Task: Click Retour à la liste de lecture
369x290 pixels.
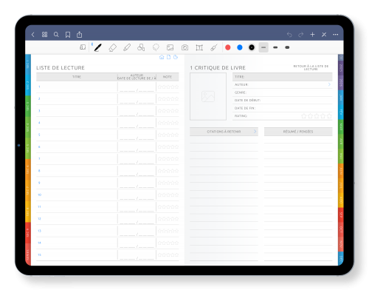Action: click(x=311, y=67)
